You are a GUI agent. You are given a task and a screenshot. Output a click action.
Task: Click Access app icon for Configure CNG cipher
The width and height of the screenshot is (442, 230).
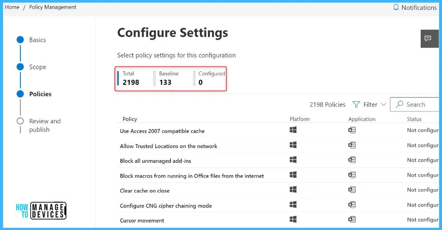352,205
